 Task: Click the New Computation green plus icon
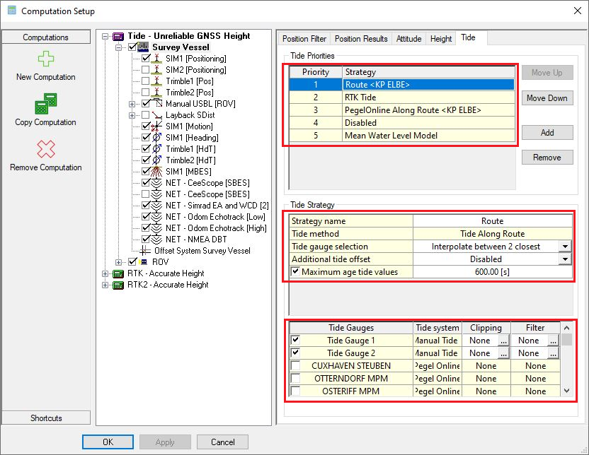click(45, 59)
